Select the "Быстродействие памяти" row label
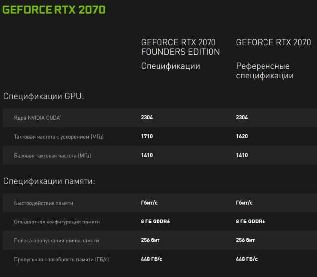The image size is (317, 277). click(44, 203)
